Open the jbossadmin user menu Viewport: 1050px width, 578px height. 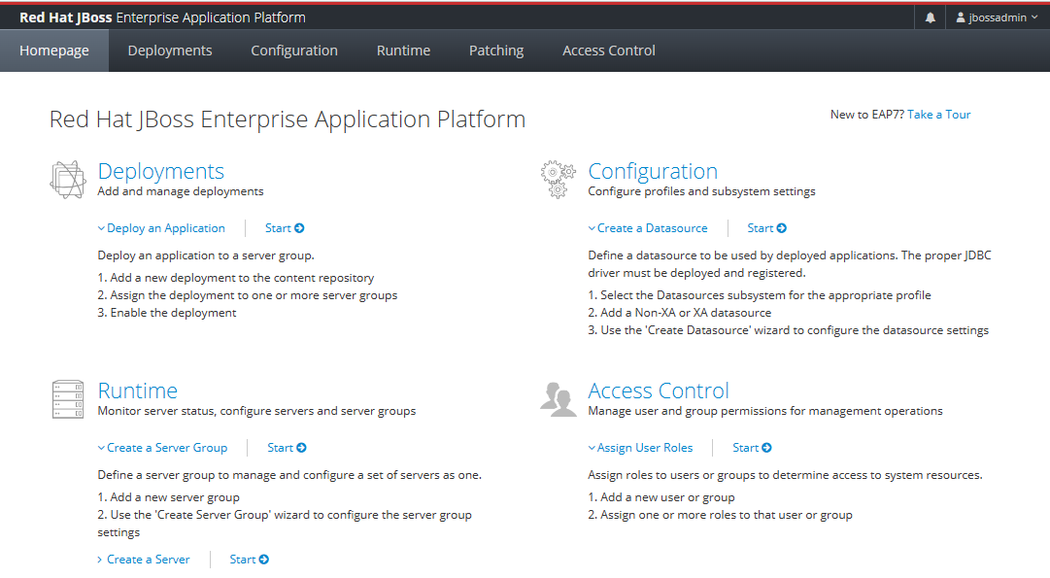(x=997, y=17)
